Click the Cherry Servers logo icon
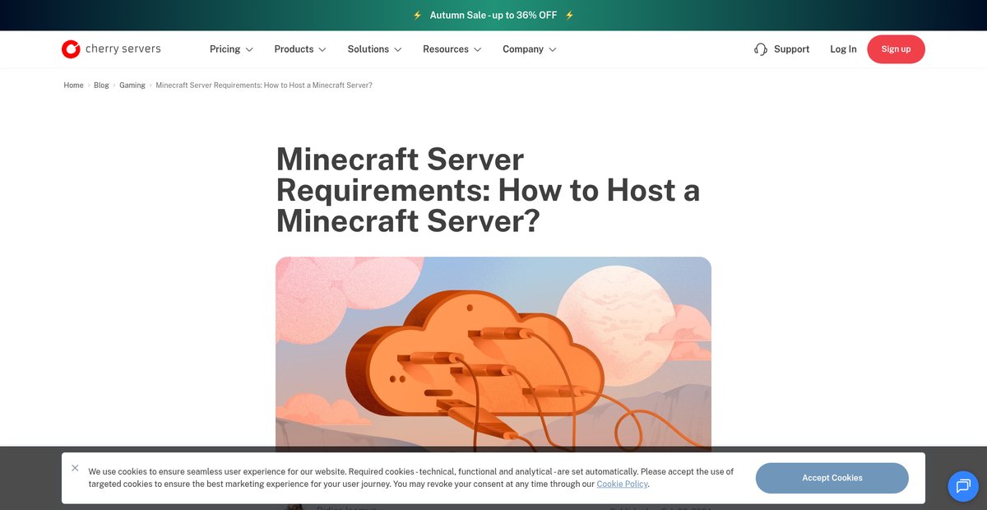Screen dimensions: 987x510 click(x=71, y=49)
